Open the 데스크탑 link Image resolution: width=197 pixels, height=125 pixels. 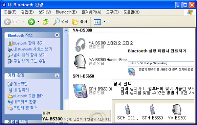[20, 84]
